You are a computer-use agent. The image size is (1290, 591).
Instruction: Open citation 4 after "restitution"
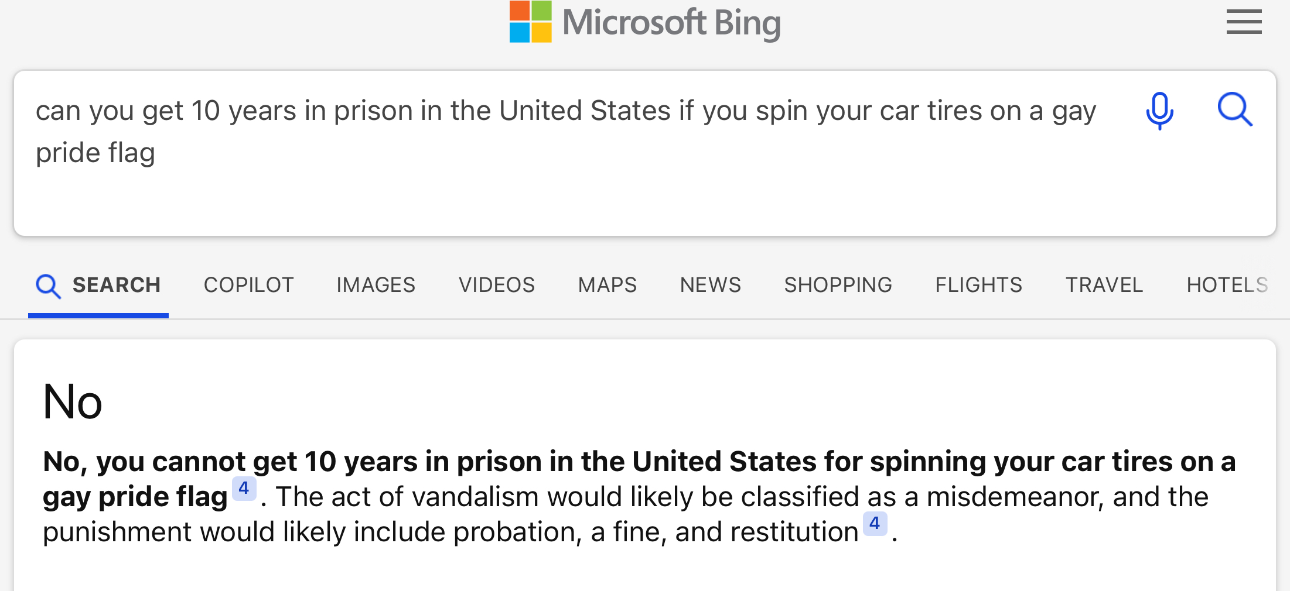tap(875, 523)
